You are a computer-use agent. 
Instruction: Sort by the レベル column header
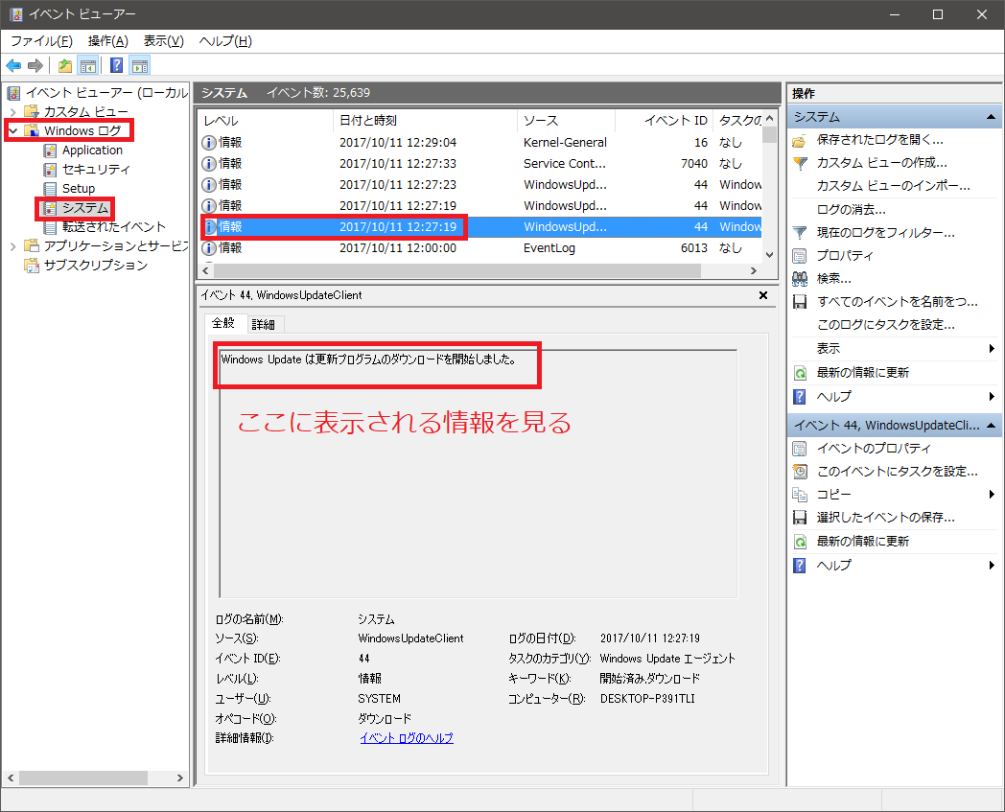tap(266, 121)
